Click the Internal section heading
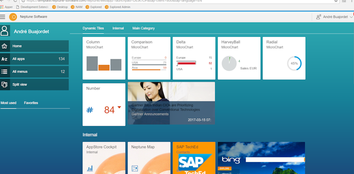The image size is (354, 174). pos(90,135)
